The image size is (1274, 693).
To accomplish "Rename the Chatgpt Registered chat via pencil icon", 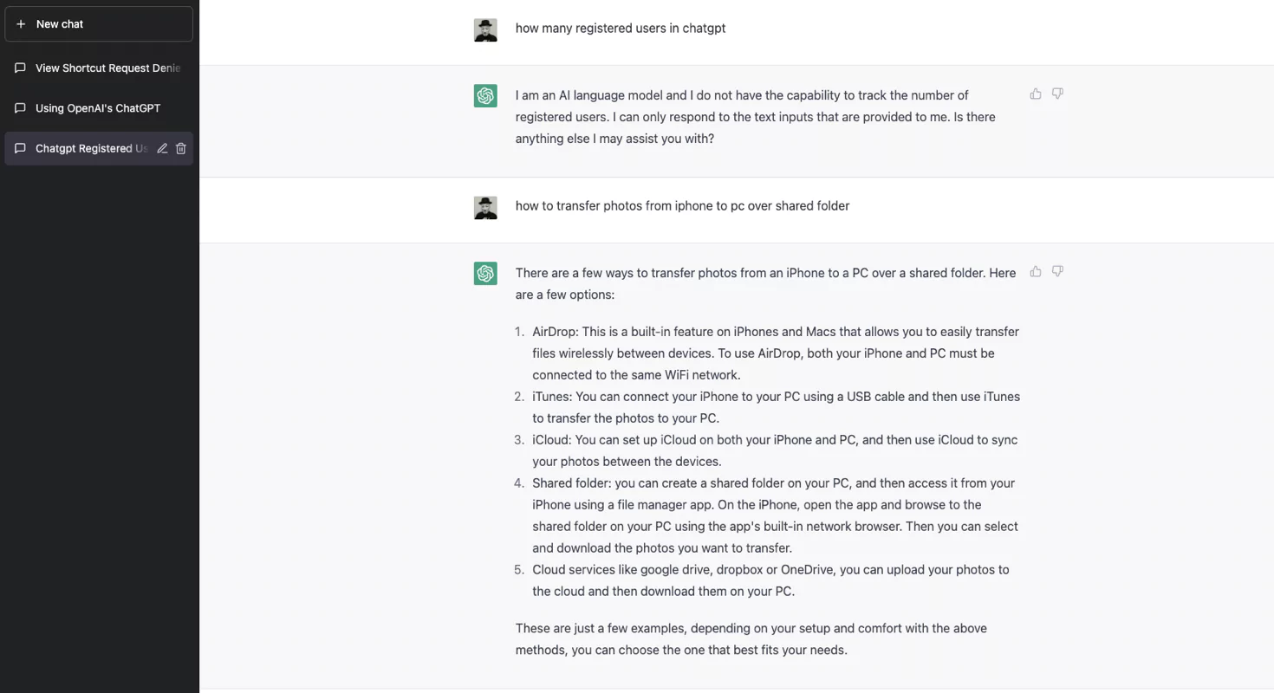I will pos(162,148).
